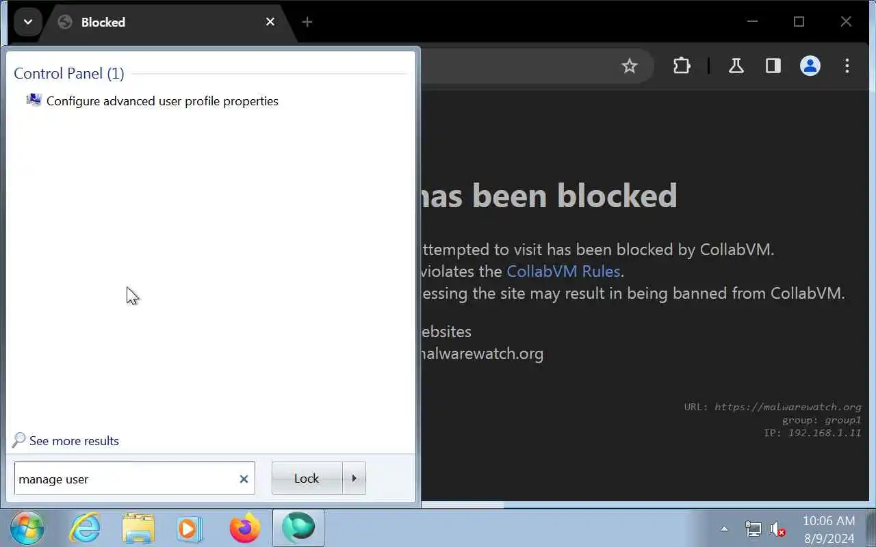This screenshot has width=876, height=547.
Task: Click See more results link
Action: point(66,441)
